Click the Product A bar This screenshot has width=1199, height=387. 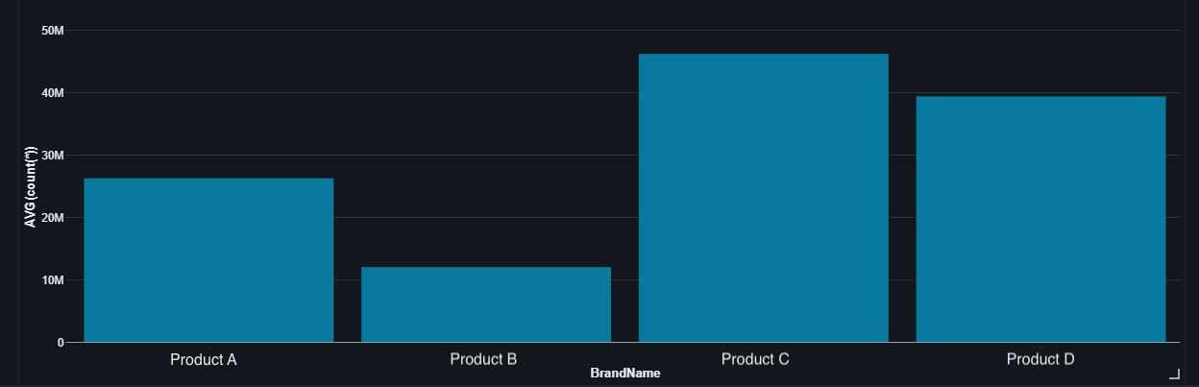point(208,260)
